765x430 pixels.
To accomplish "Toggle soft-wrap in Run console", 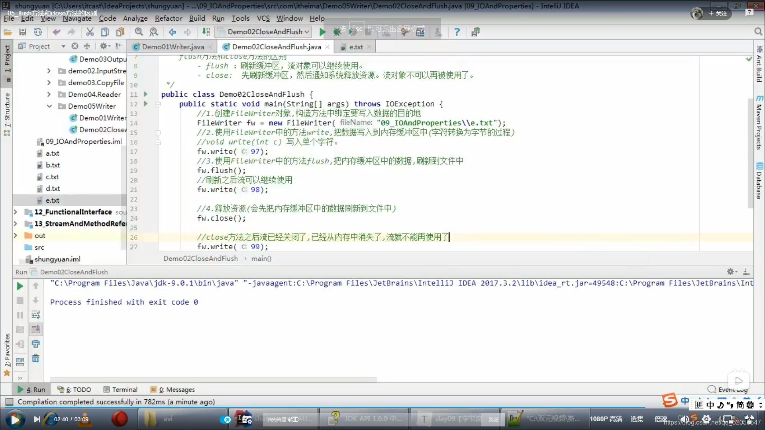I will (x=35, y=315).
